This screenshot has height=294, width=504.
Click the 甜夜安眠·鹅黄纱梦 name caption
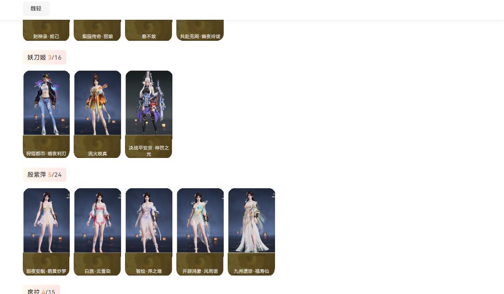pos(46,271)
